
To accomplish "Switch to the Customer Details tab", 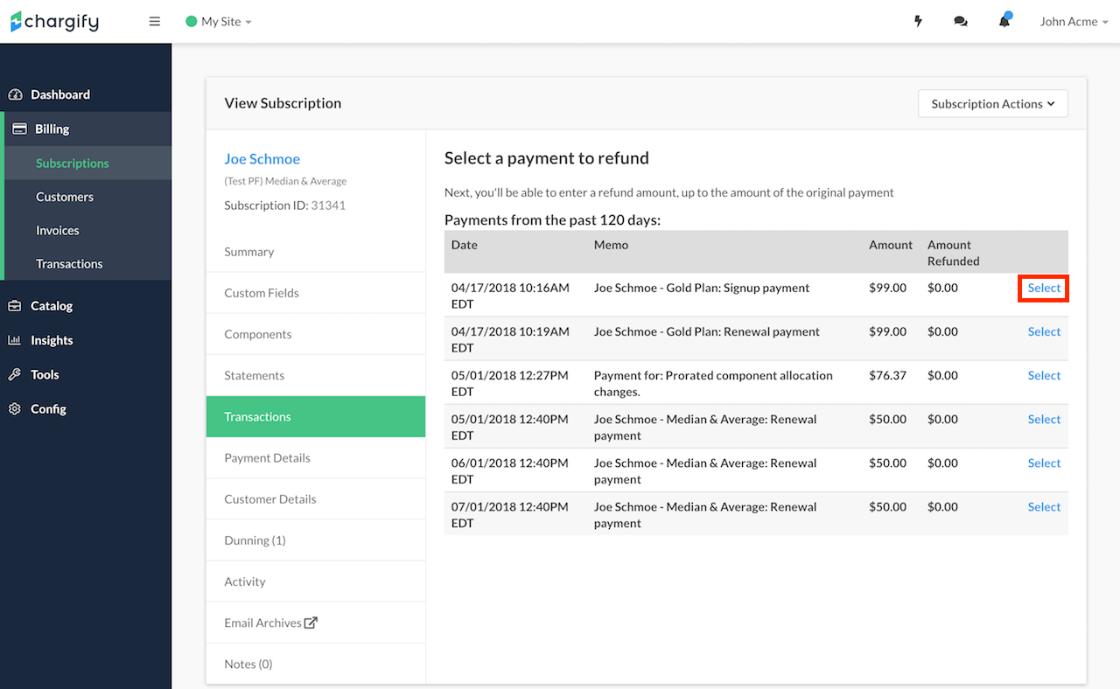I will 316,498.
